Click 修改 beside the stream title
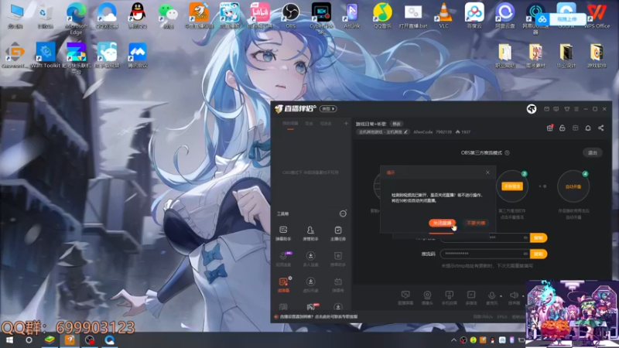Viewport: 619px width, 348px height. [x=396, y=124]
